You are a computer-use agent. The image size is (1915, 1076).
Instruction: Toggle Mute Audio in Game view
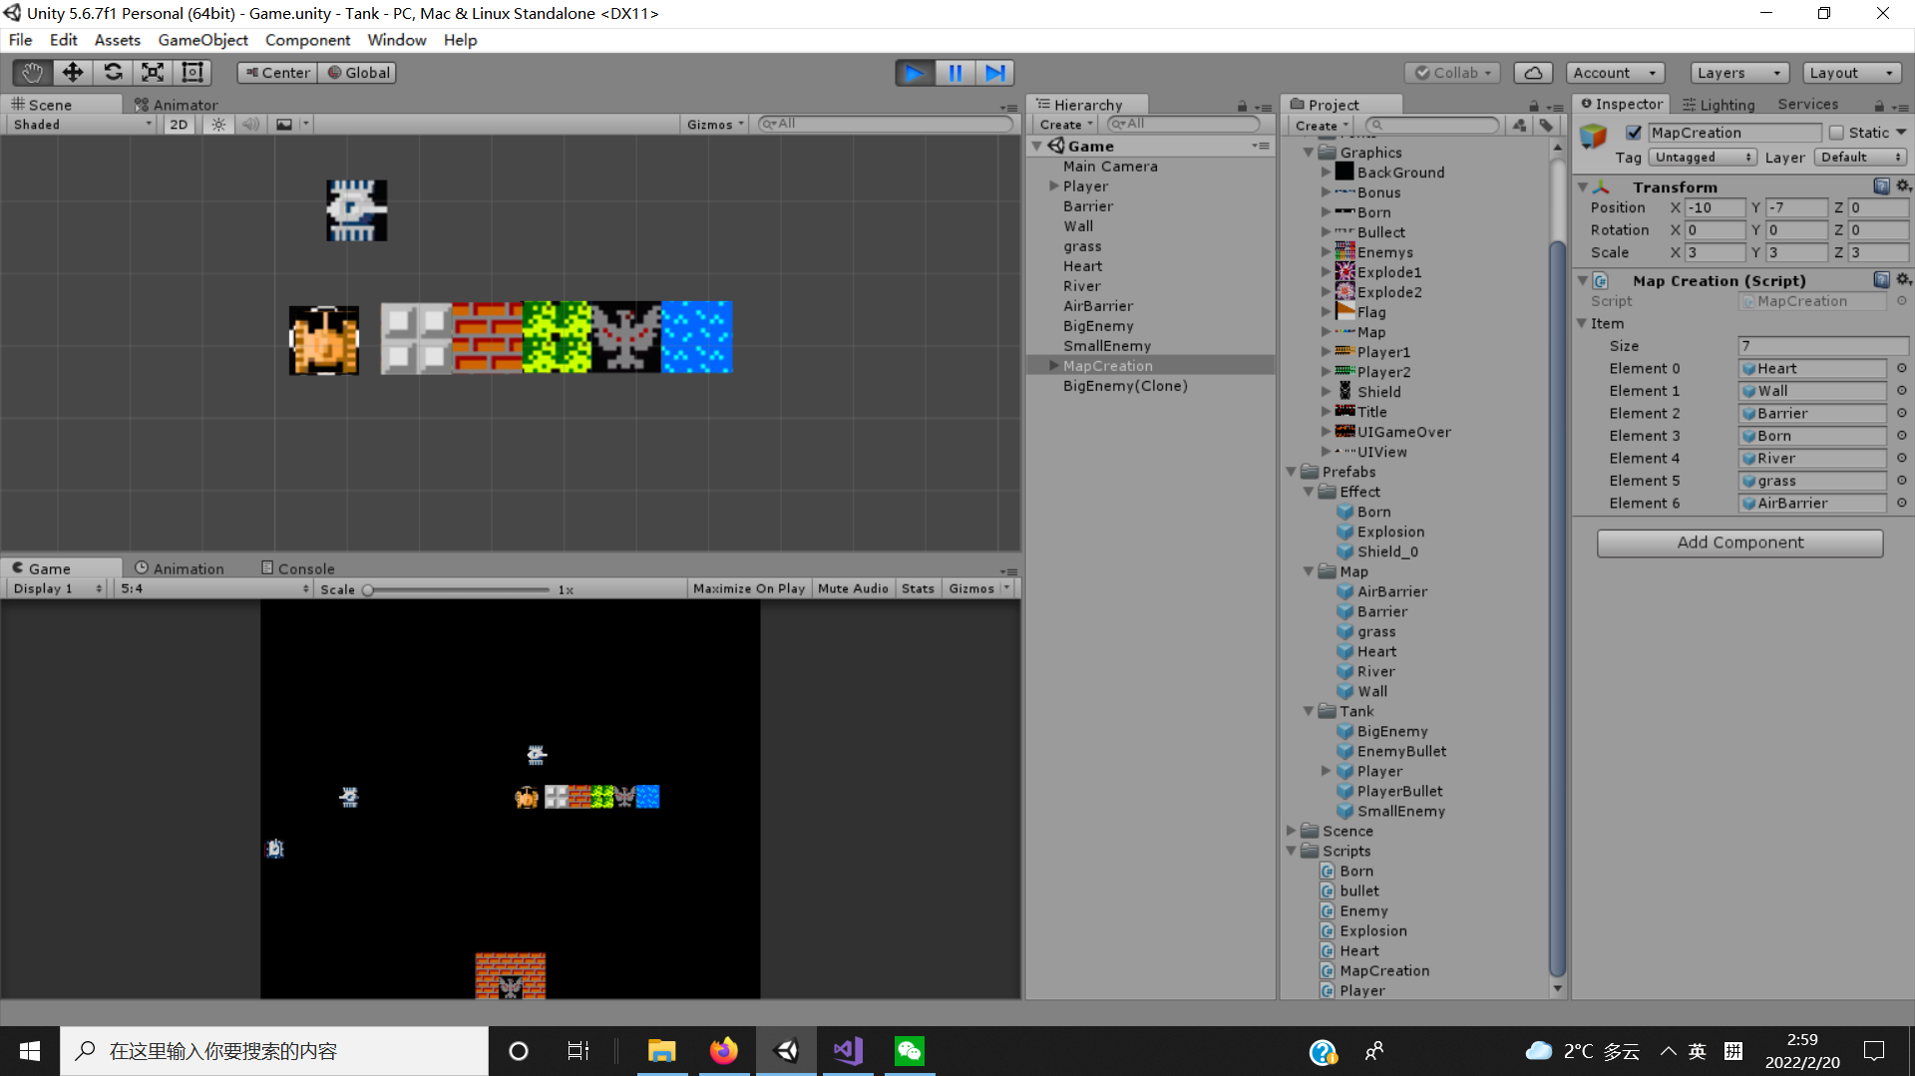tap(853, 588)
